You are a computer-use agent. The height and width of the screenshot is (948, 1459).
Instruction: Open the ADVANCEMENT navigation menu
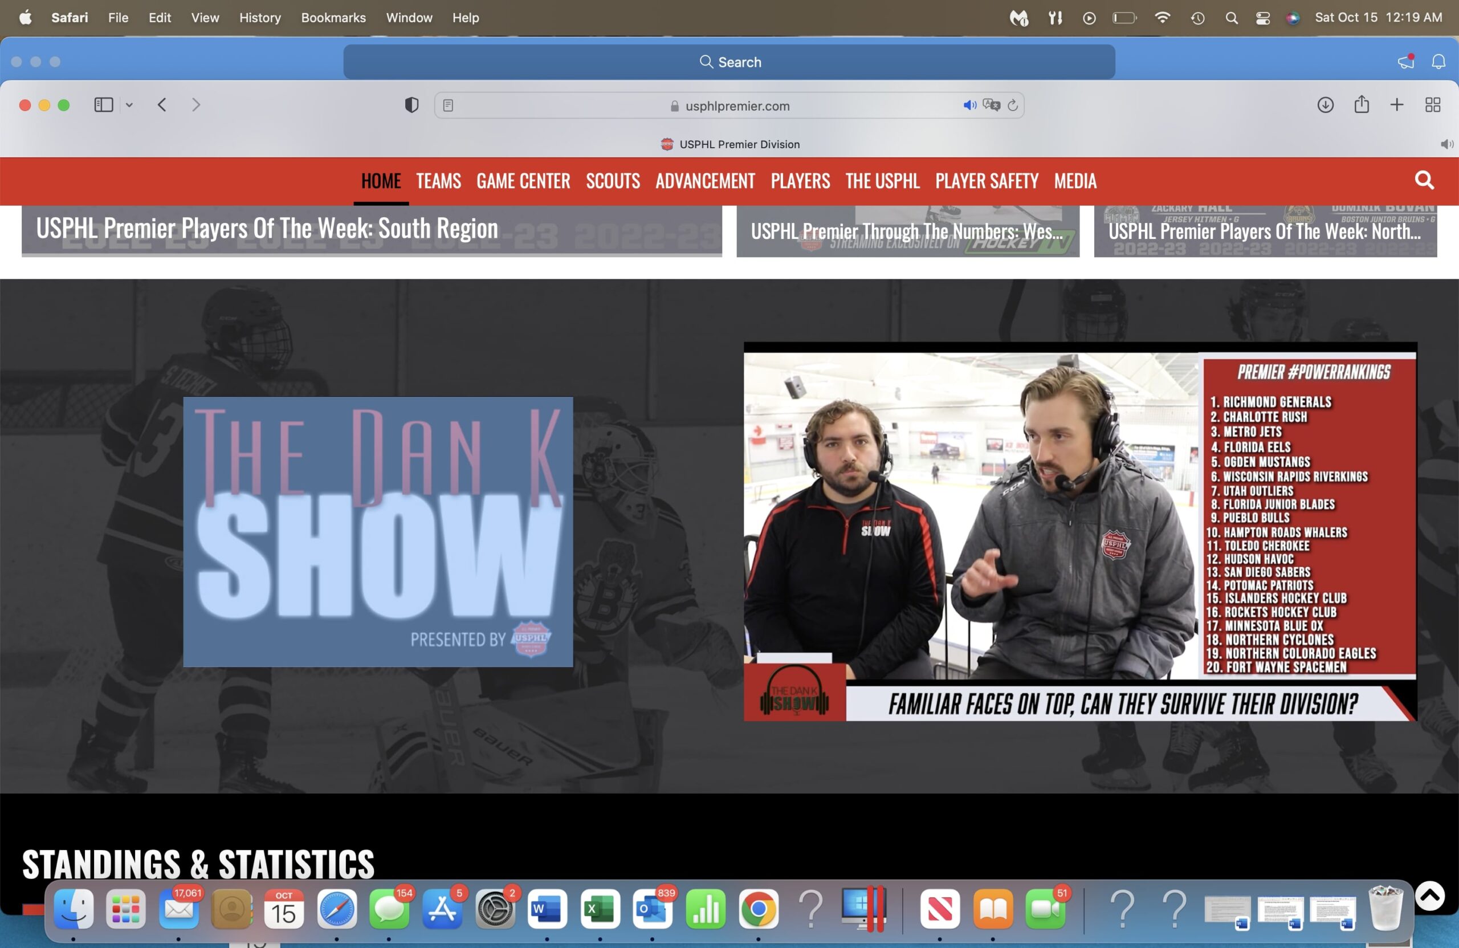coord(705,181)
